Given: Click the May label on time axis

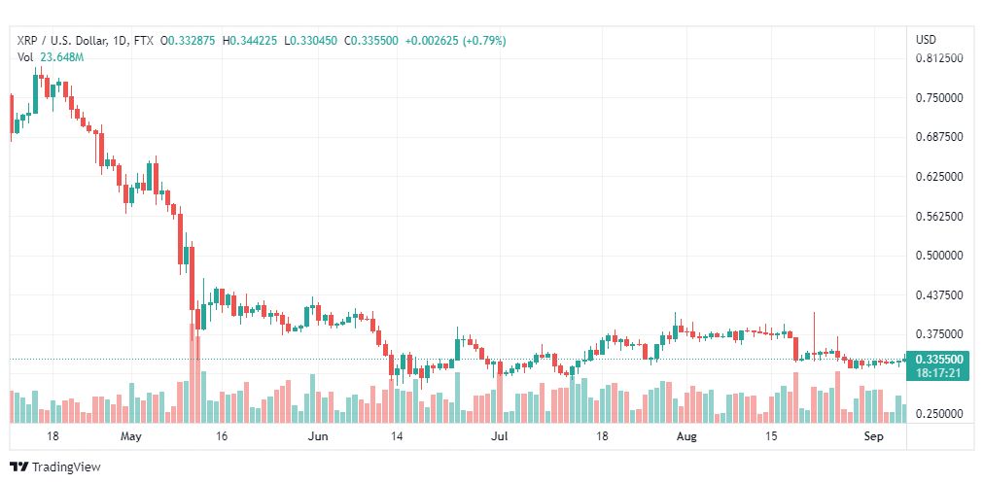Looking at the screenshot, I should pyautogui.click(x=131, y=436).
